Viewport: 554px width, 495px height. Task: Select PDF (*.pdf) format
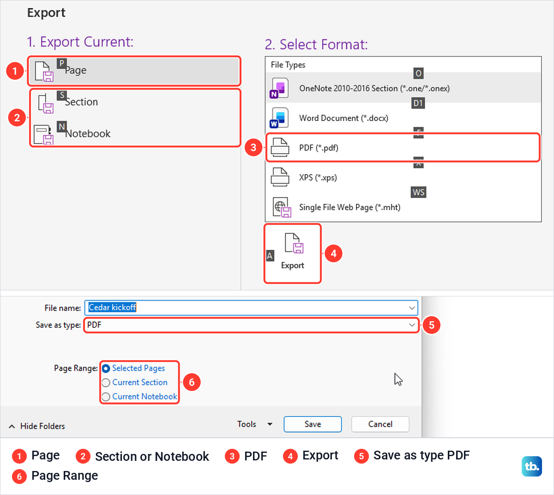coord(403,148)
